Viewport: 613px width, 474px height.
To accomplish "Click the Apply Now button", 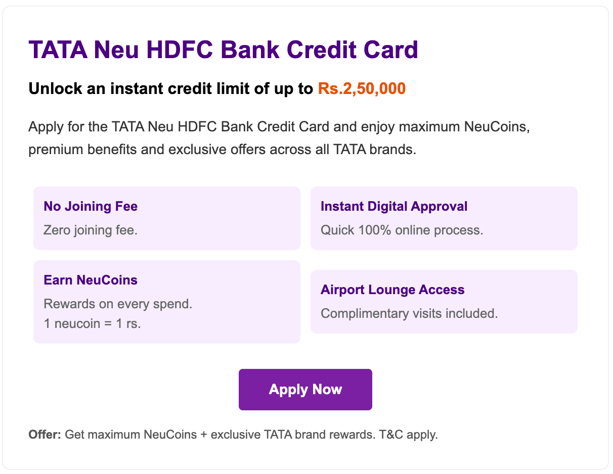I will 305,390.
